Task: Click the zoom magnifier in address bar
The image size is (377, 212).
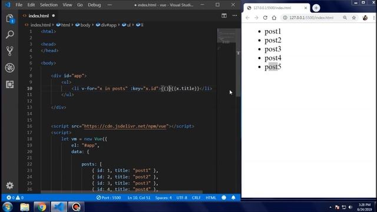Action: (345, 18)
